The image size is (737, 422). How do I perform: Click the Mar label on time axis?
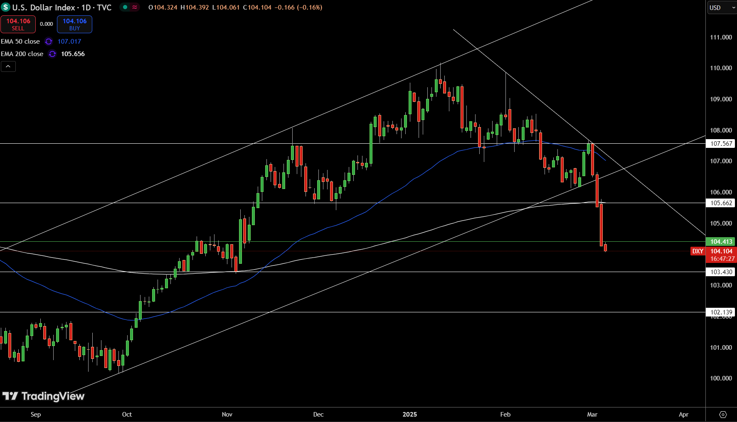pos(592,415)
